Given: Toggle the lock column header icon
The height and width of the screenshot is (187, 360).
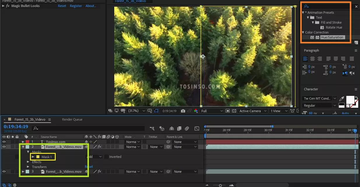Looking at the screenshot, I should tap(17, 137).
